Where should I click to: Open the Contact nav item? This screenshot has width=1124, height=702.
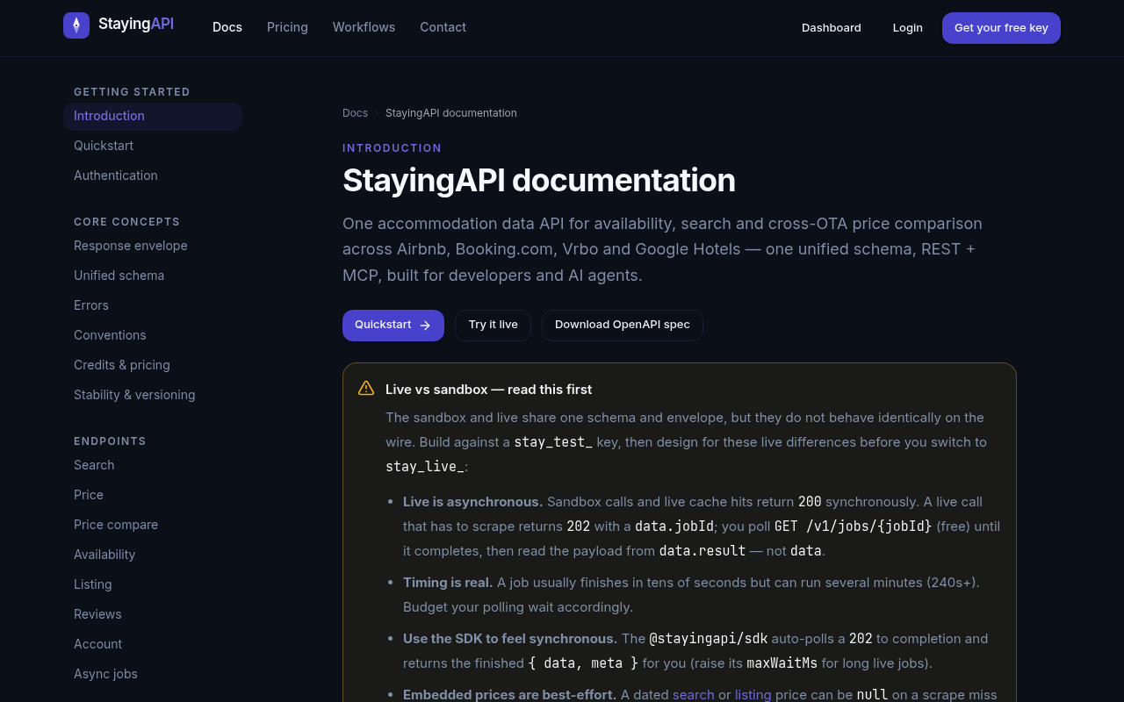[x=443, y=27]
